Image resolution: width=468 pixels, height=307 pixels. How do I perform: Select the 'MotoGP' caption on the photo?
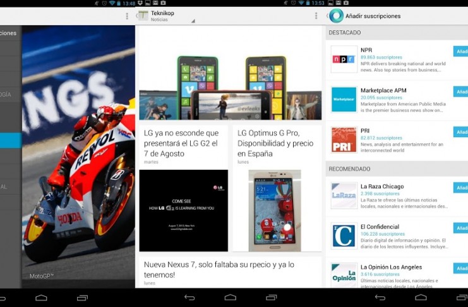click(x=42, y=276)
